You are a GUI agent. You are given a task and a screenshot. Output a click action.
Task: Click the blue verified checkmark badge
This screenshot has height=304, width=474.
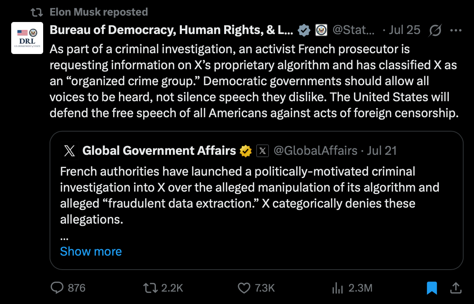tap(304, 30)
